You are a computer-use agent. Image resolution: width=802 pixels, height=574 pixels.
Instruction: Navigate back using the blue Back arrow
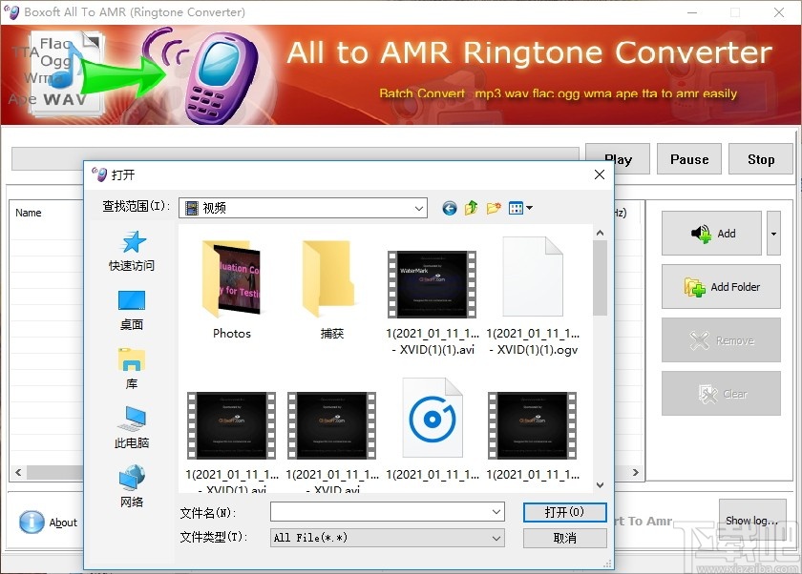449,208
